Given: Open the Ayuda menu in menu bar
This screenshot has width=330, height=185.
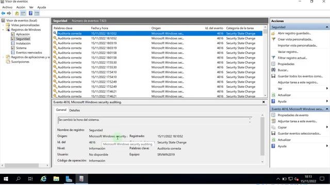Looking at the screenshot, I should [x=41, y=7].
